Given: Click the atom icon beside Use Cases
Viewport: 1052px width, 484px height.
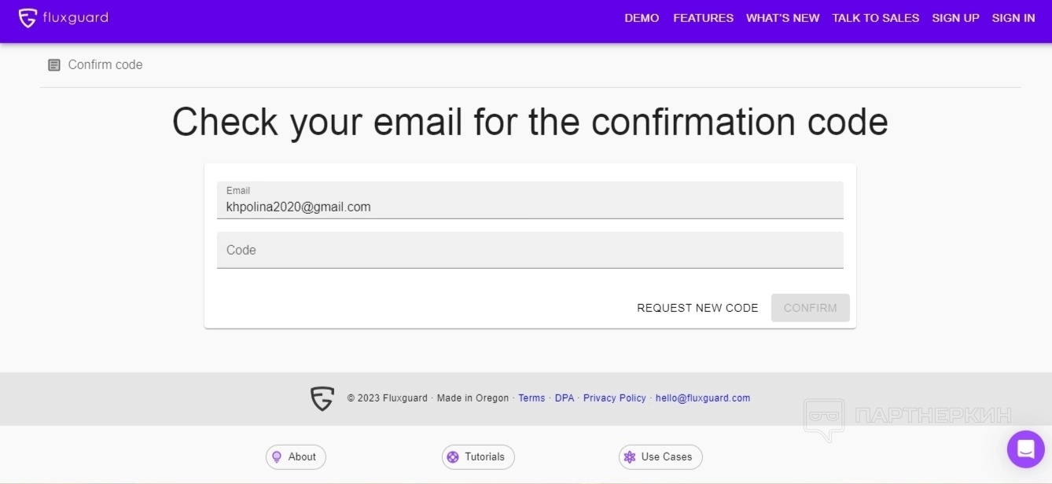Looking at the screenshot, I should pyautogui.click(x=629, y=457).
